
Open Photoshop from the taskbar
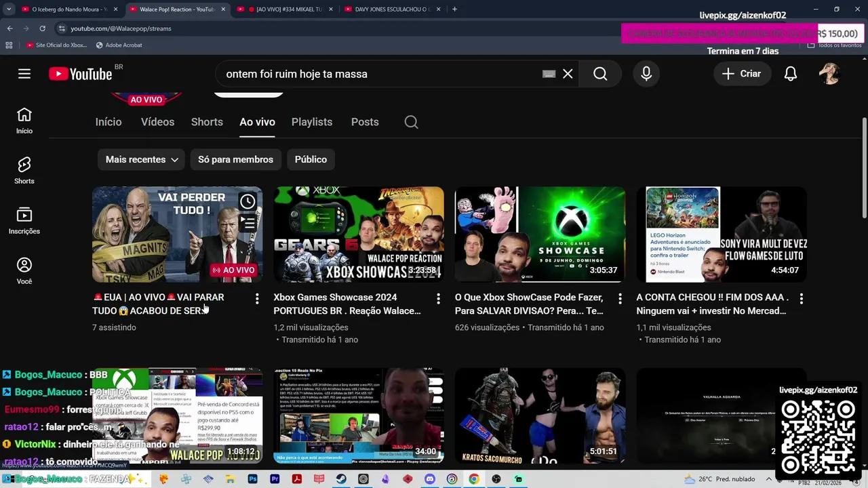253,479
